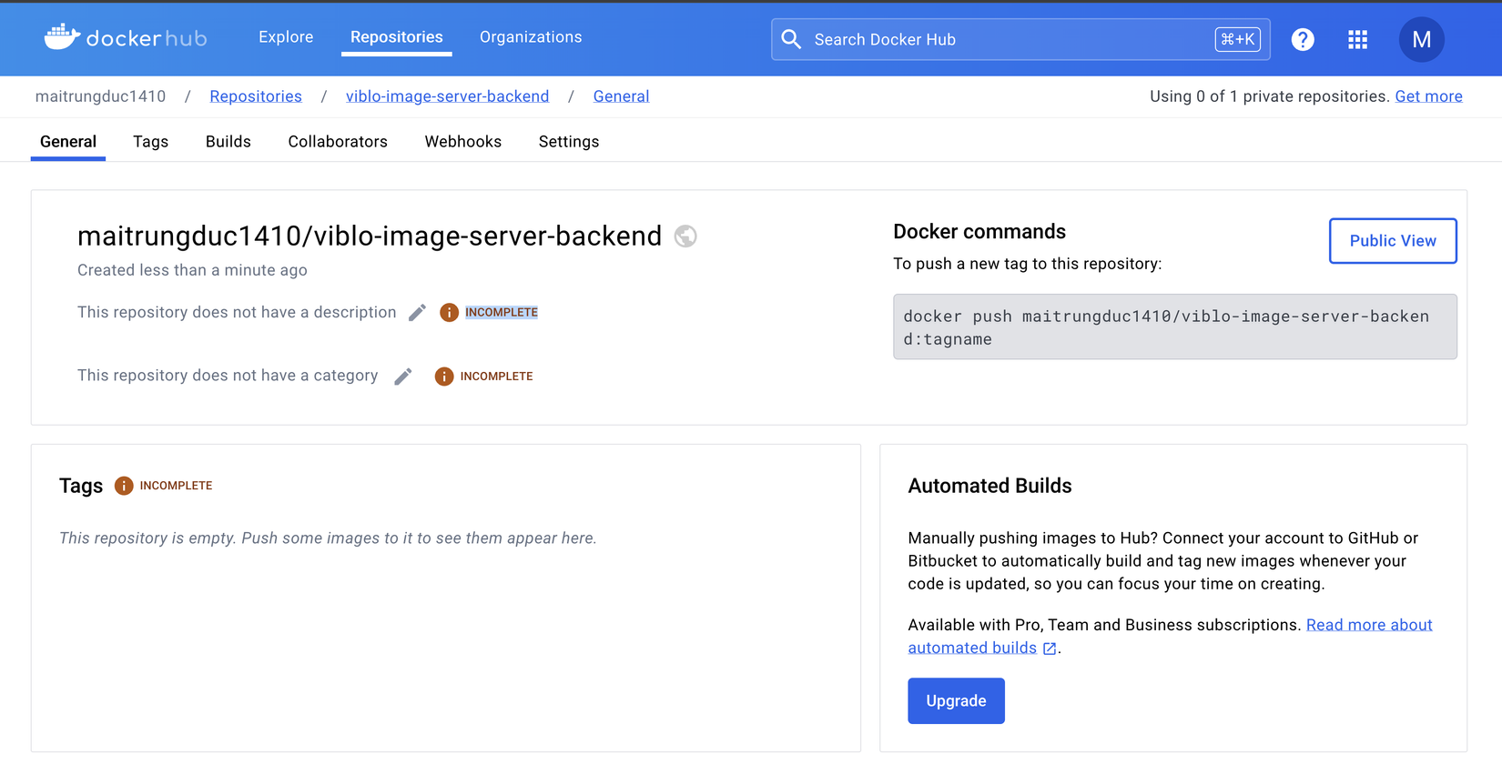Click the Search Docker Hub field
This screenshot has width=1502, height=764.
coord(1001,40)
